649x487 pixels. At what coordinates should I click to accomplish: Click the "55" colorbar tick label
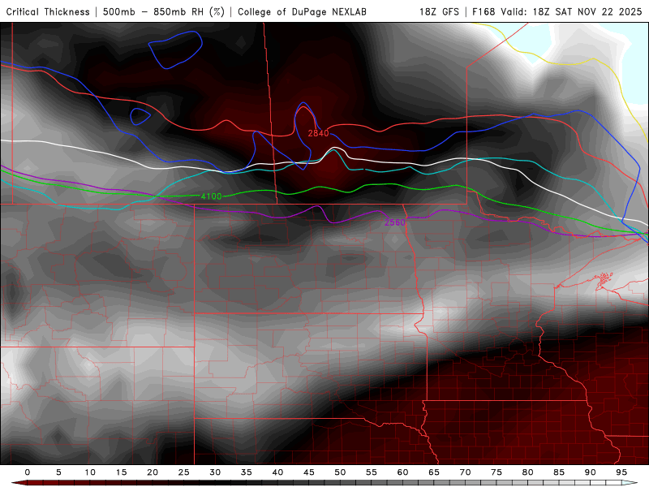372,472
